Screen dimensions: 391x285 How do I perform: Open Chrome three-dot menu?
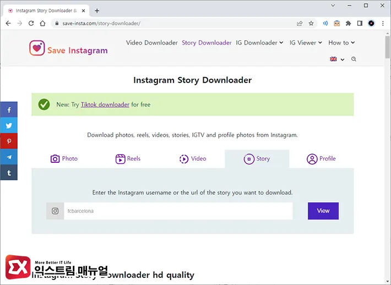click(383, 24)
